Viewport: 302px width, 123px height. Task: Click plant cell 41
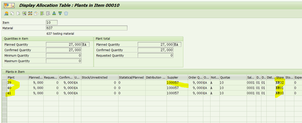tap(17, 93)
